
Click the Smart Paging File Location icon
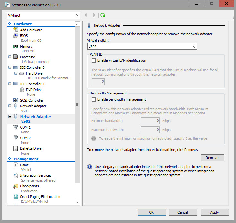pos(16,197)
